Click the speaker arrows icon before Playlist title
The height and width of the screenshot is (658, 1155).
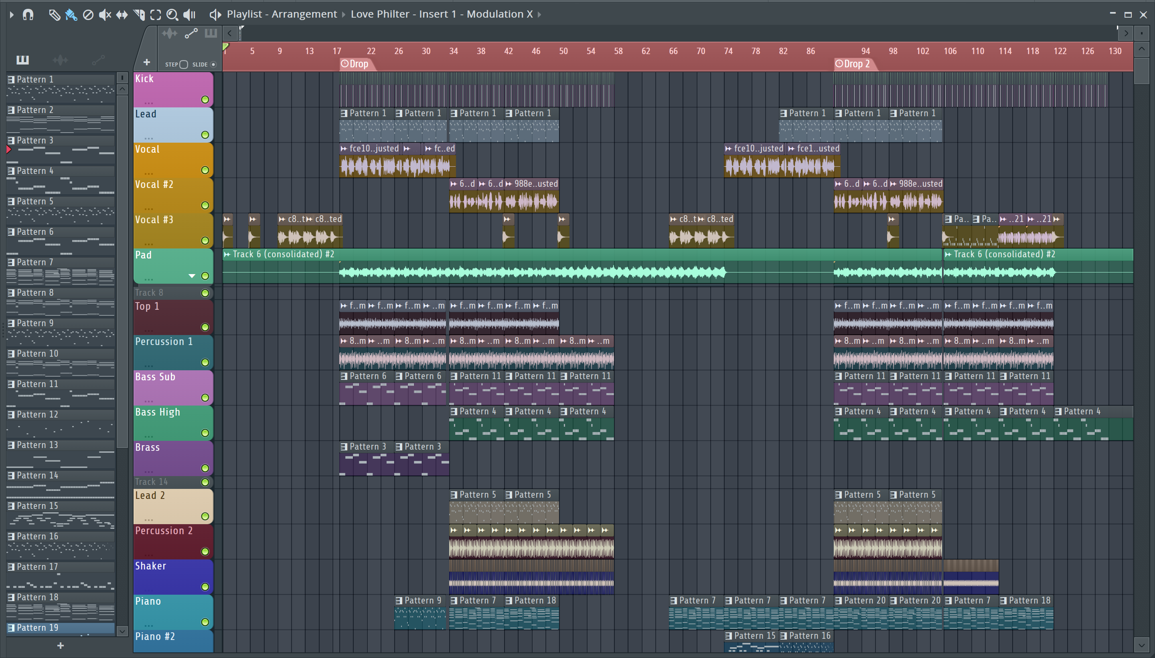(x=215, y=14)
